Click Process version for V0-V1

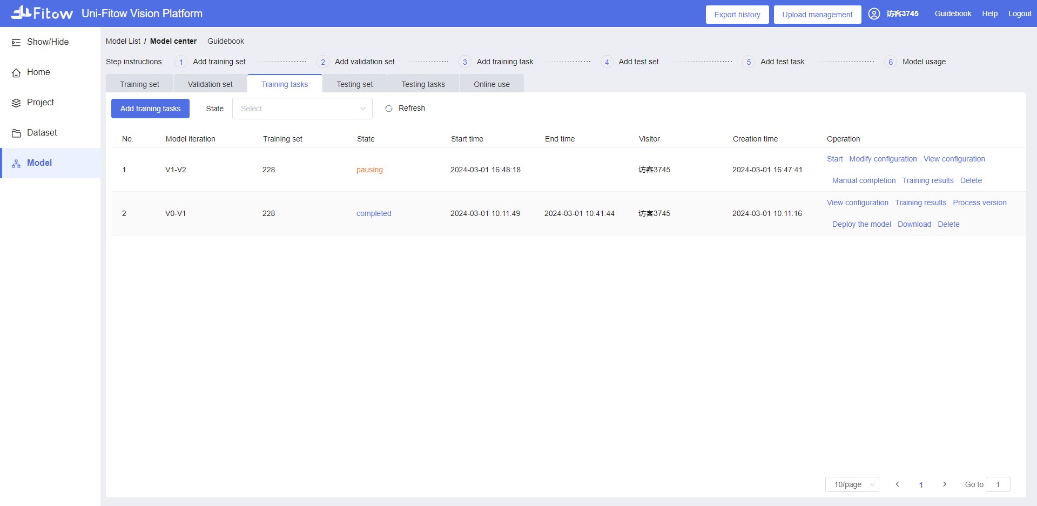point(980,203)
